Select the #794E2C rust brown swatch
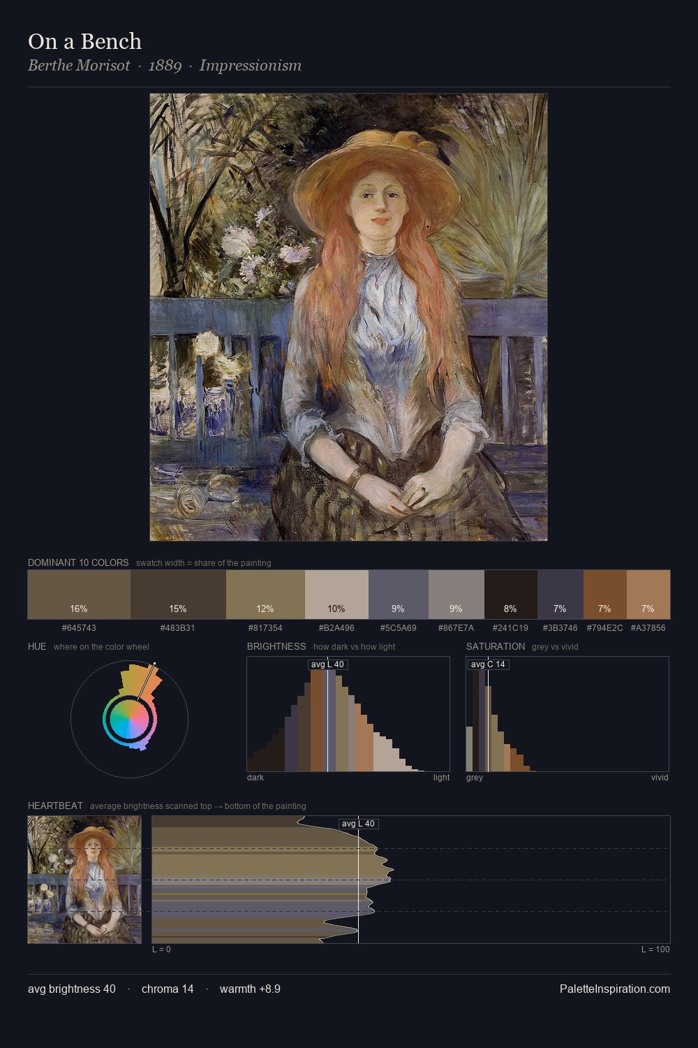Viewport: 698px width, 1048px height. tap(605, 595)
